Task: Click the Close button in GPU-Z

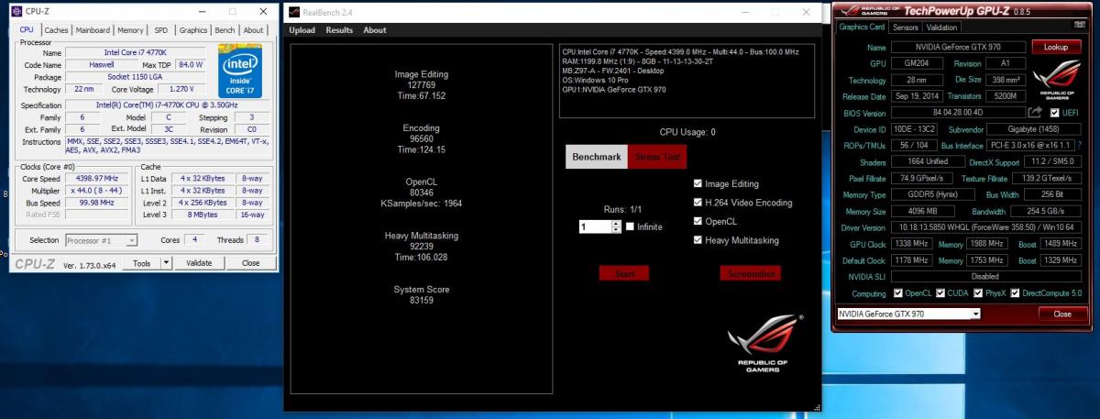Action: tap(1061, 314)
